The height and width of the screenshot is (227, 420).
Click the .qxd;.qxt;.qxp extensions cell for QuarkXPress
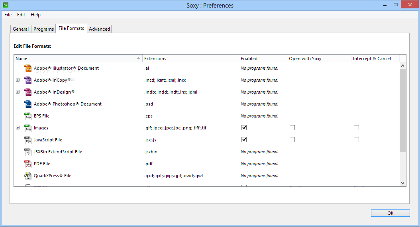pos(174,176)
